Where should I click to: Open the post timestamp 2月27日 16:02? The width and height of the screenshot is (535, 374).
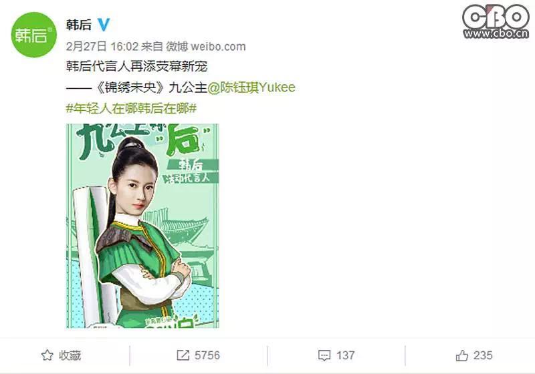pos(102,46)
